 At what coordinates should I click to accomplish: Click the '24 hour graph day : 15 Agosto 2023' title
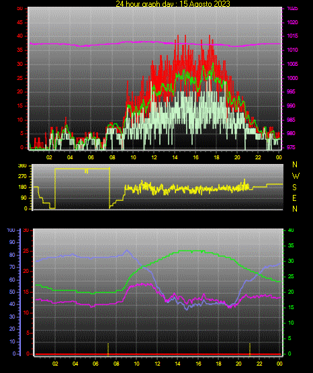click(x=173, y=4)
